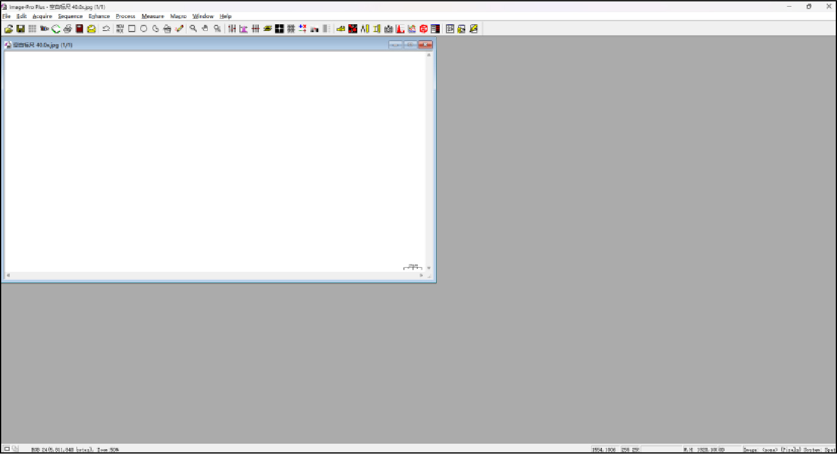The height and width of the screenshot is (454, 837).
Task: Open the Measure menu
Action: coord(152,16)
